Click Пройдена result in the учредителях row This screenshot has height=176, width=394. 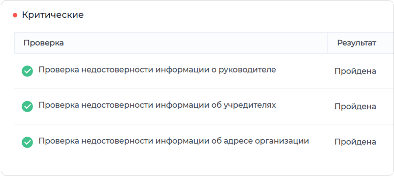click(x=355, y=107)
